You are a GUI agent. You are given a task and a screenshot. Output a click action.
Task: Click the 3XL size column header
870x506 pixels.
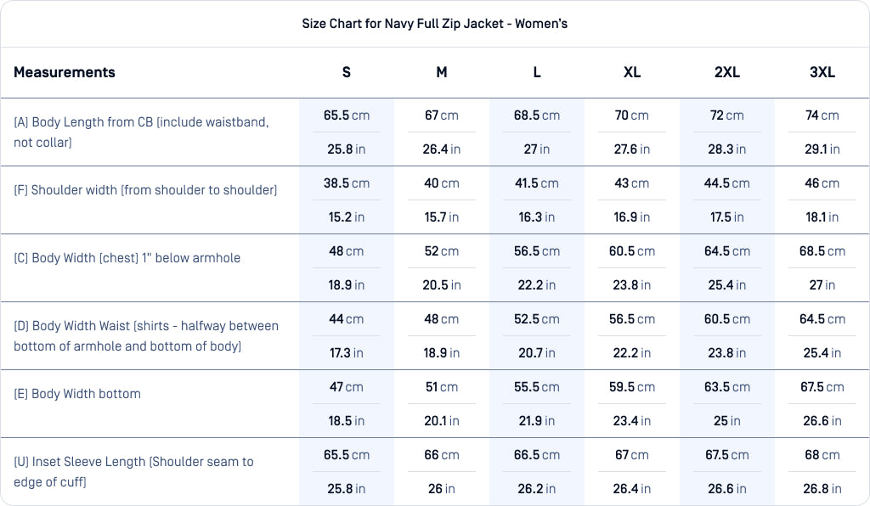822,72
